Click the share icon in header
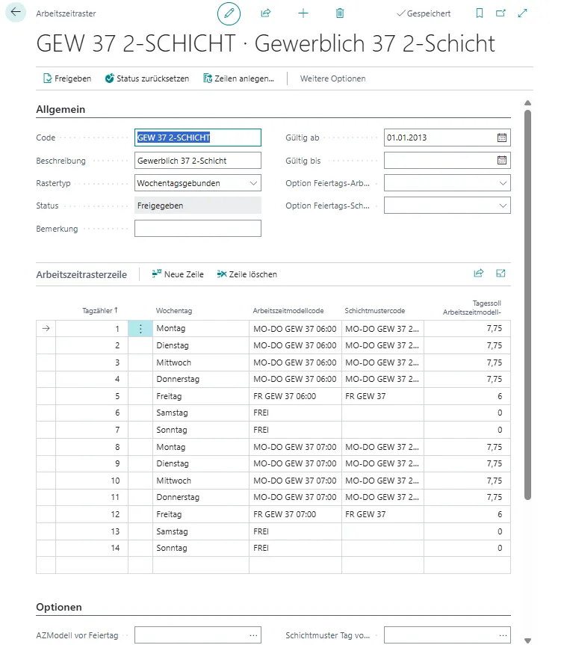 [x=265, y=13]
